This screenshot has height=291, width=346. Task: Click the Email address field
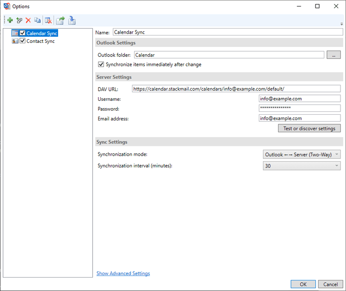(x=300, y=118)
